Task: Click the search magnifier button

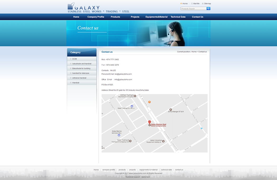Action: click(x=208, y=9)
